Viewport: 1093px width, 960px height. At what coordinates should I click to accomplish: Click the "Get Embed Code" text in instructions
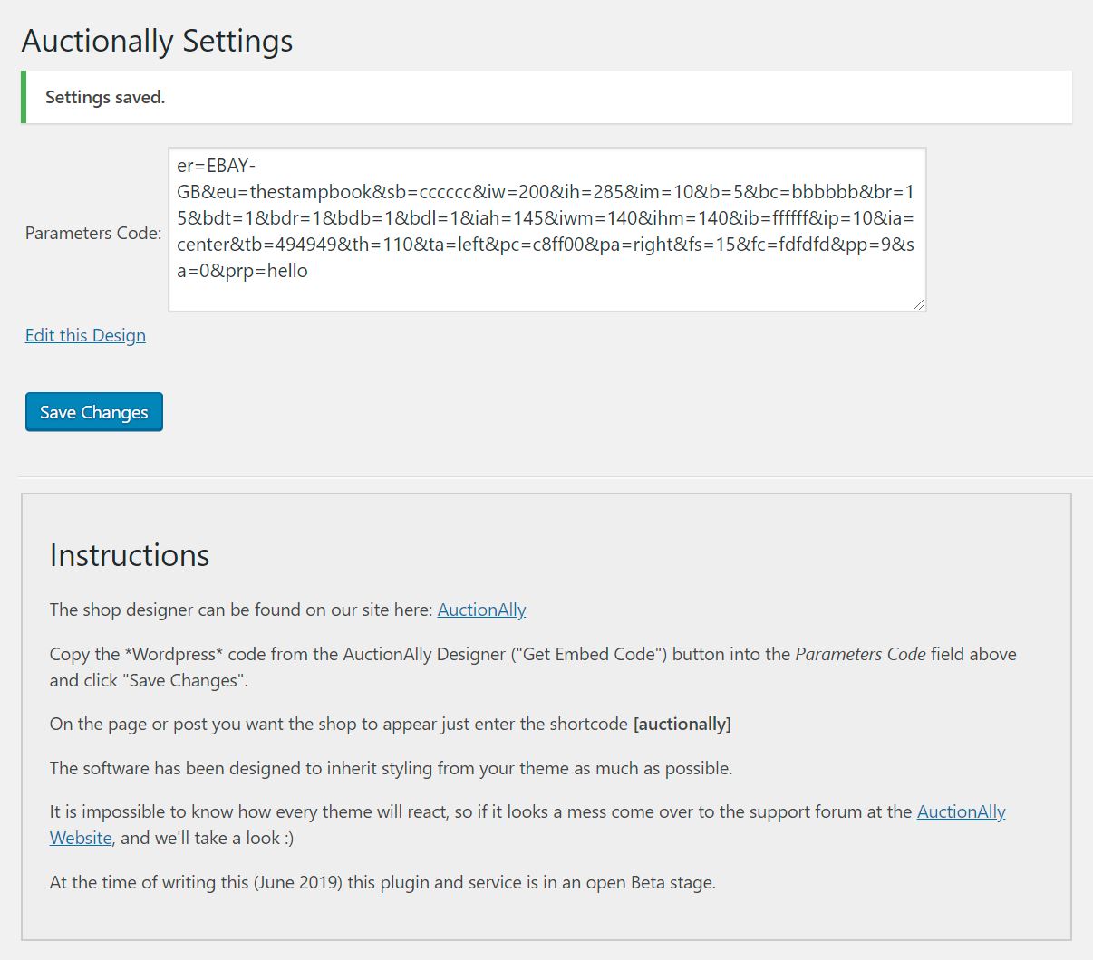588,654
